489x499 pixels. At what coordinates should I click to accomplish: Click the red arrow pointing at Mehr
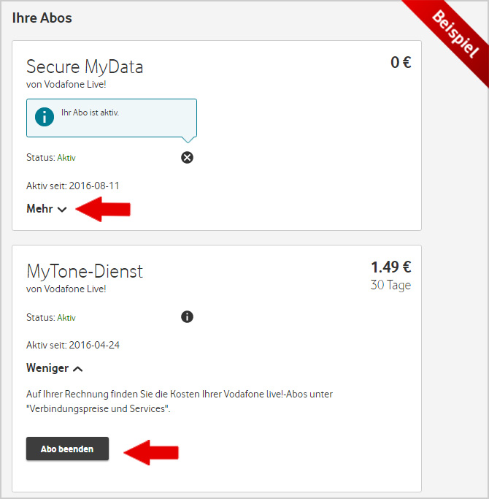click(103, 209)
